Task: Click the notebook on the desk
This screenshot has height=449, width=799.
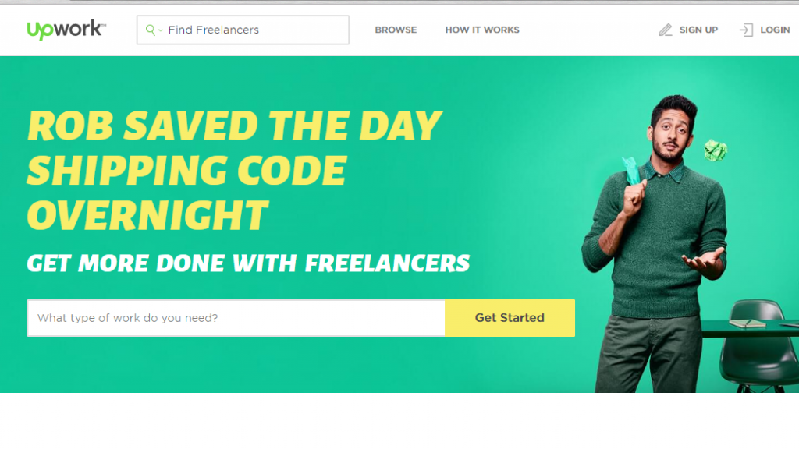Action: 747,323
